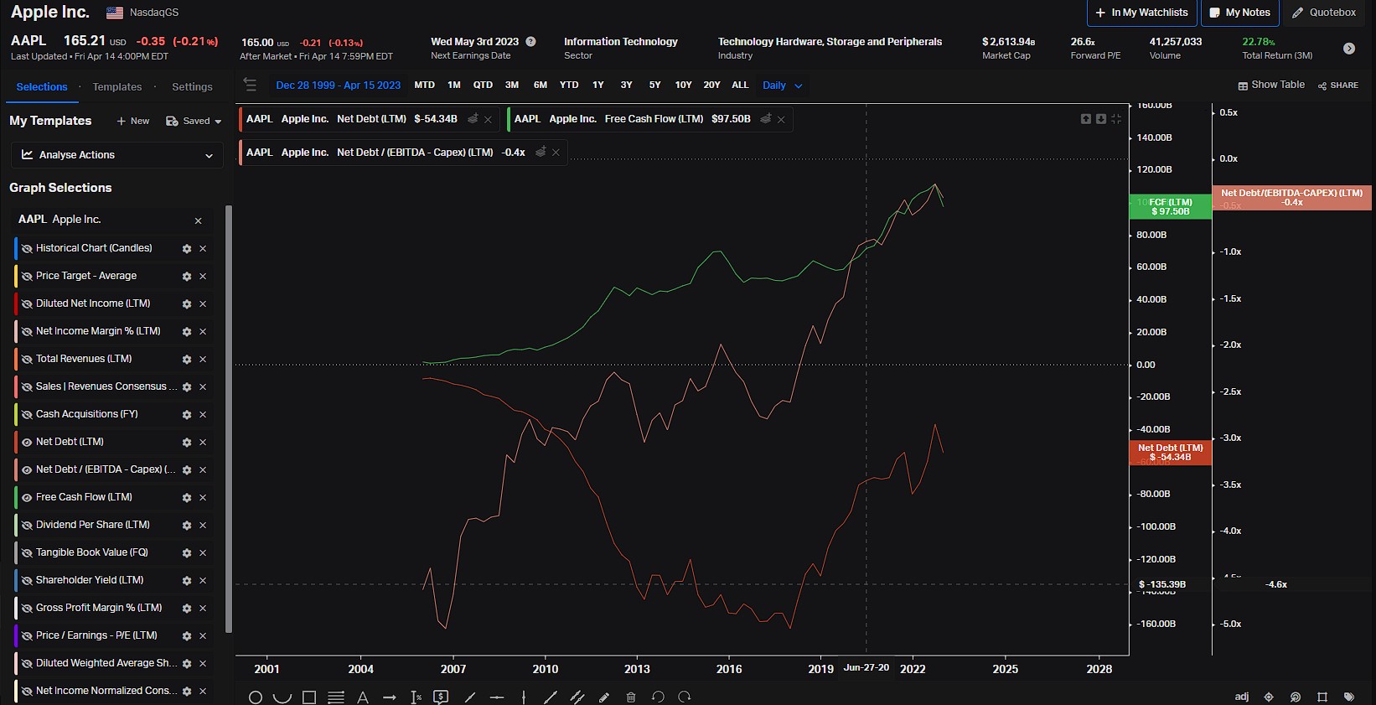Open My Notes
The width and height of the screenshot is (1376, 705).
[x=1240, y=13]
